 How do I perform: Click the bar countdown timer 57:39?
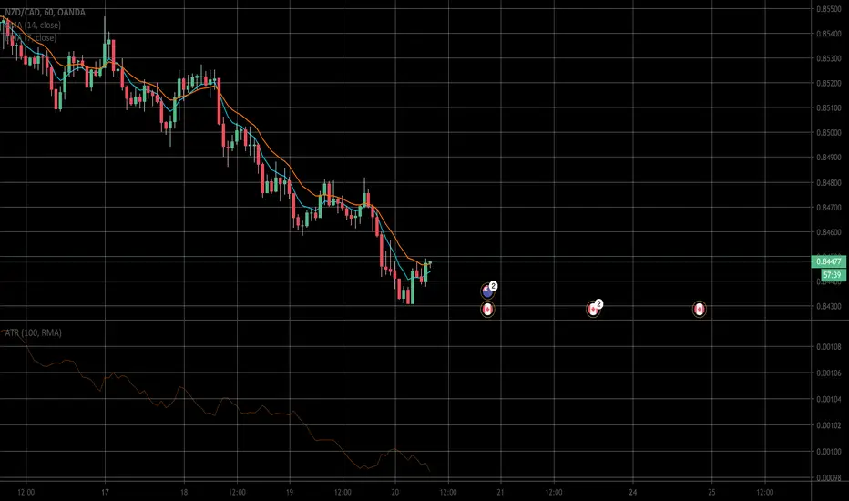tap(831, 275)
